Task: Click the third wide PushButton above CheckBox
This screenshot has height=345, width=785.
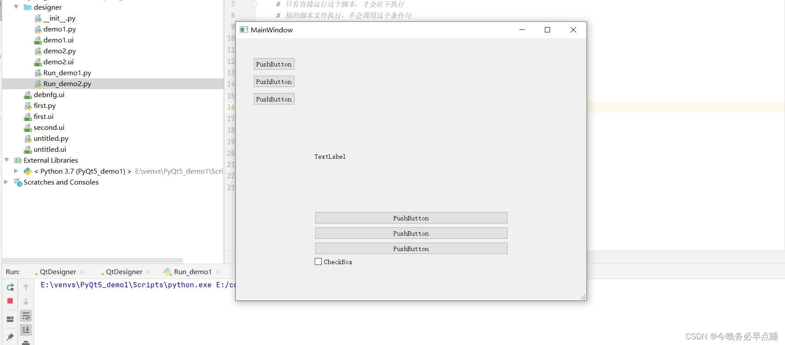Action: pyautogui.click(x=411, y=249)
